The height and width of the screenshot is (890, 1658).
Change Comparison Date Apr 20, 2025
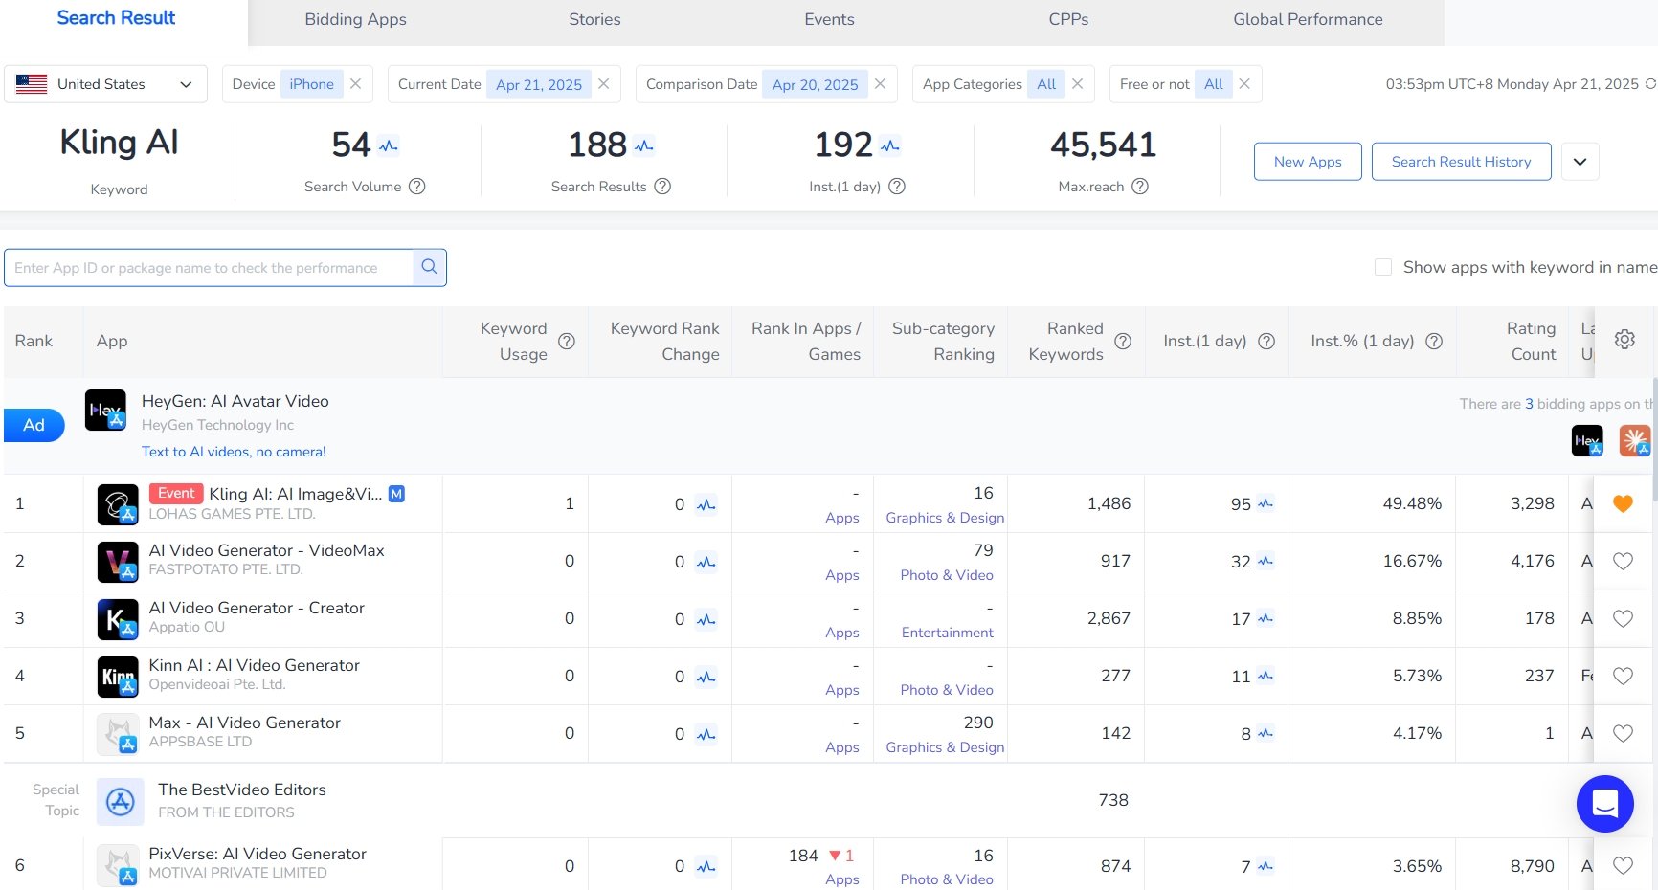(x=815, y=84)
